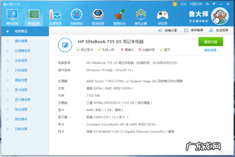Open 游戏库 gamepad icon

click(162, 16)
